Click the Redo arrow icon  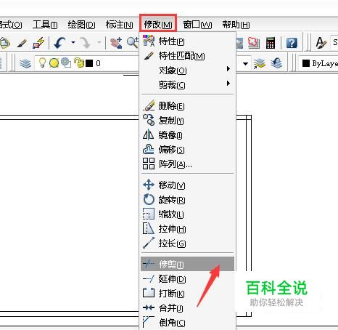(x=85, y=43)
